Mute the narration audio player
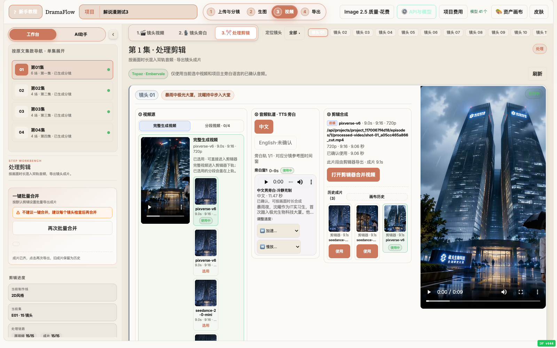The height and width of the screenshot is (348, 557). click(300, 182)
